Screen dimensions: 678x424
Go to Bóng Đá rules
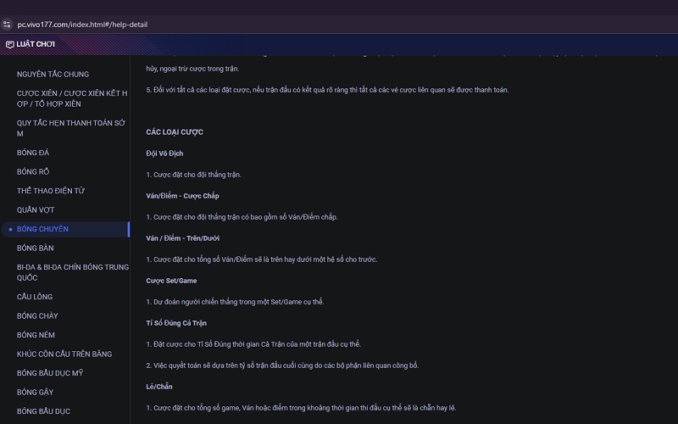coord(33,153)
